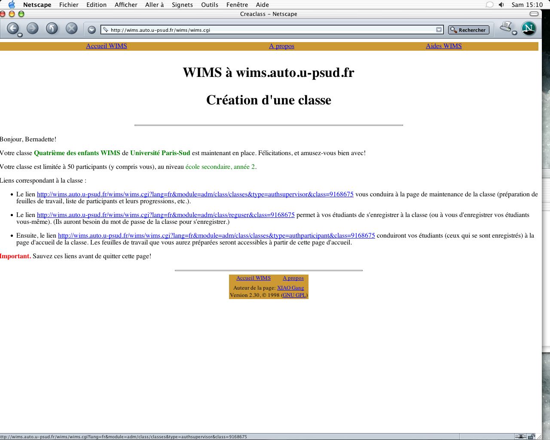
Task: Click the Université Paris-Sud text
Action: [x=160, y=153]
